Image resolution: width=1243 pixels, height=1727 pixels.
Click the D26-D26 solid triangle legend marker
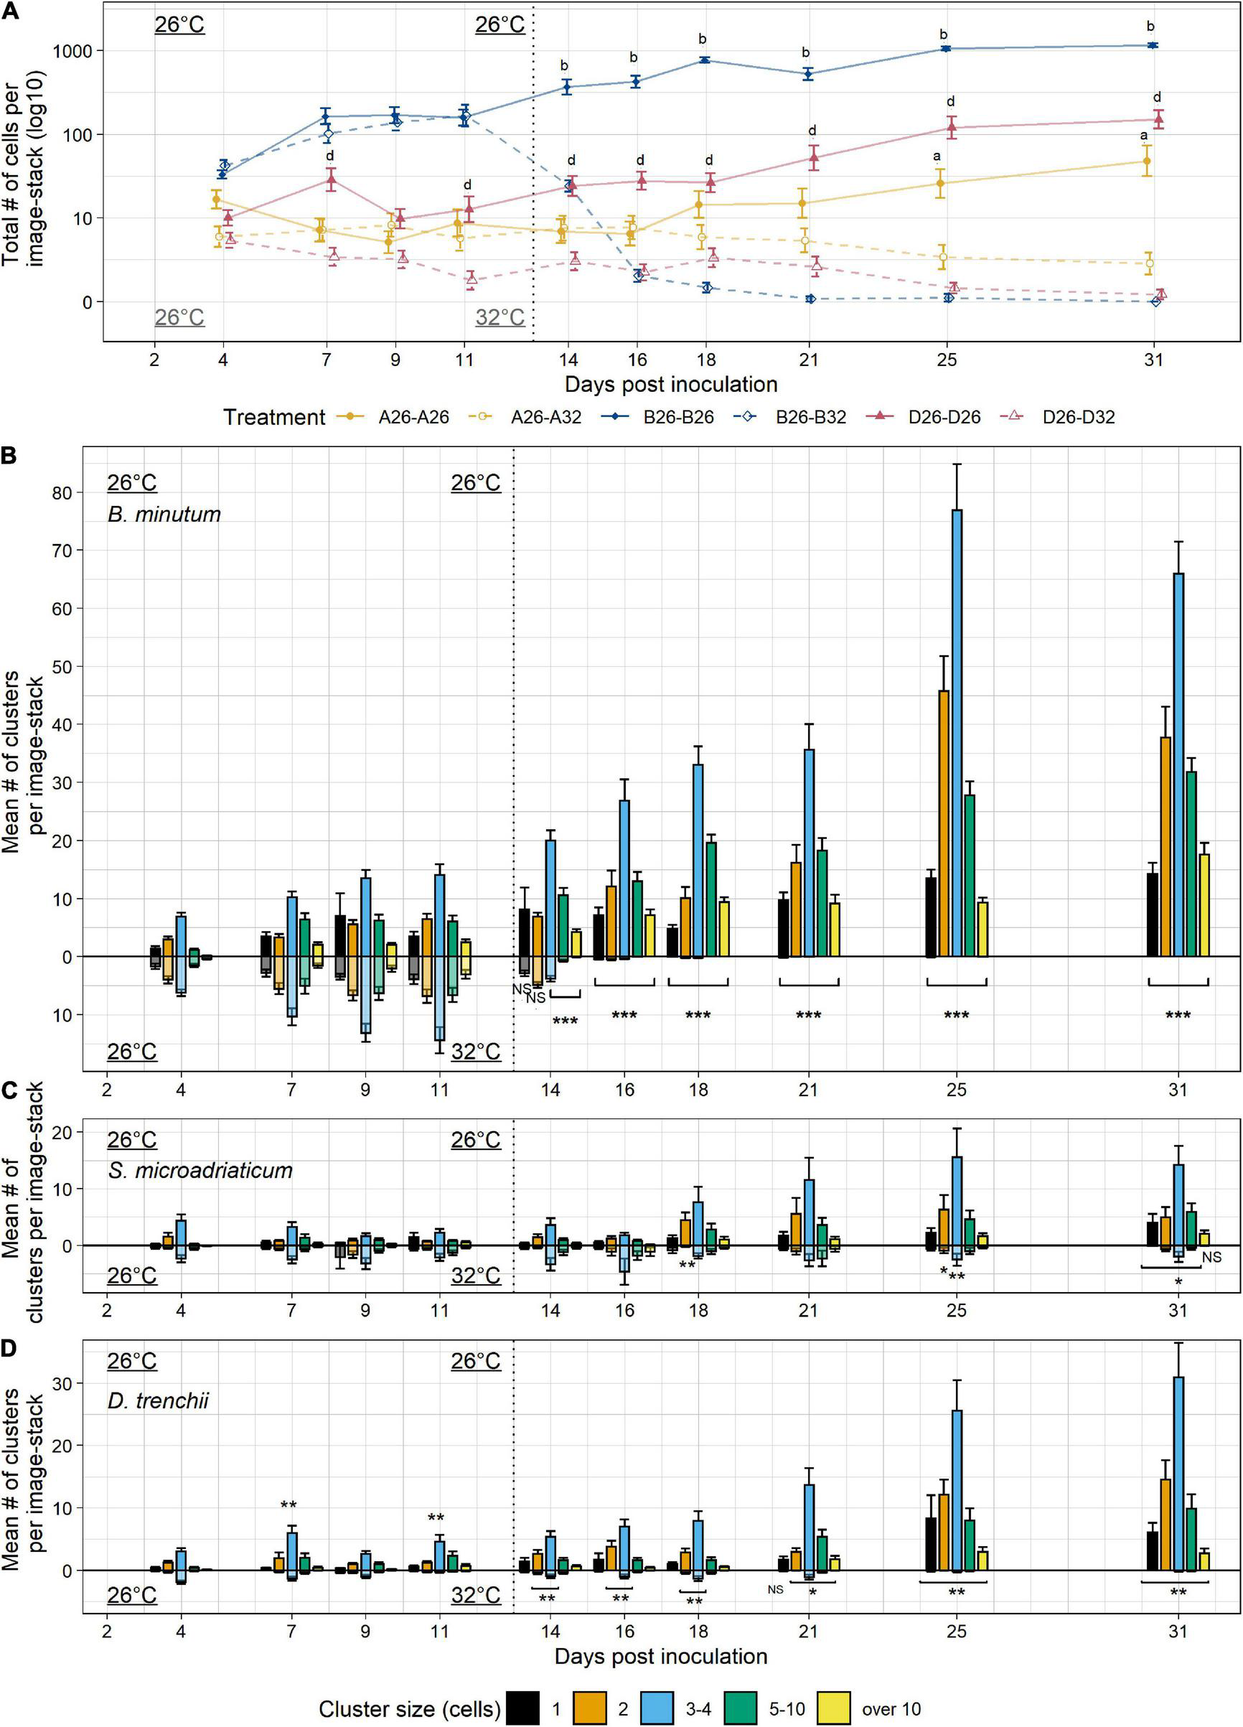[x=881, y=416]
